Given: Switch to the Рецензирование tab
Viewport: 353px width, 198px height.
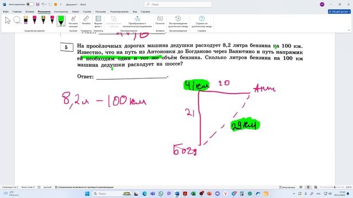Looking at the screenshot, I should tap(119, 12).
